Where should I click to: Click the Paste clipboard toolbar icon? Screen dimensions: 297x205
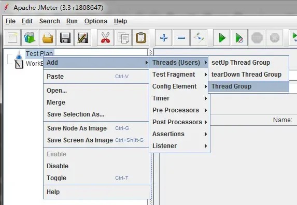(141, 38)
